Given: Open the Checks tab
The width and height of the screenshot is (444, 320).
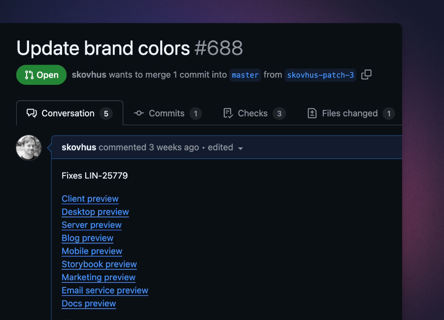Looking at the screenshot, I should point(254,113).
